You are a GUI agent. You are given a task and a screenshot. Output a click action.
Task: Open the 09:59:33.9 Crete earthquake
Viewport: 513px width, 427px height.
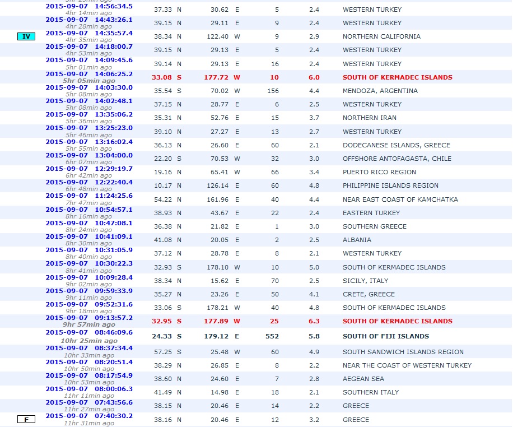click(89, 291)
